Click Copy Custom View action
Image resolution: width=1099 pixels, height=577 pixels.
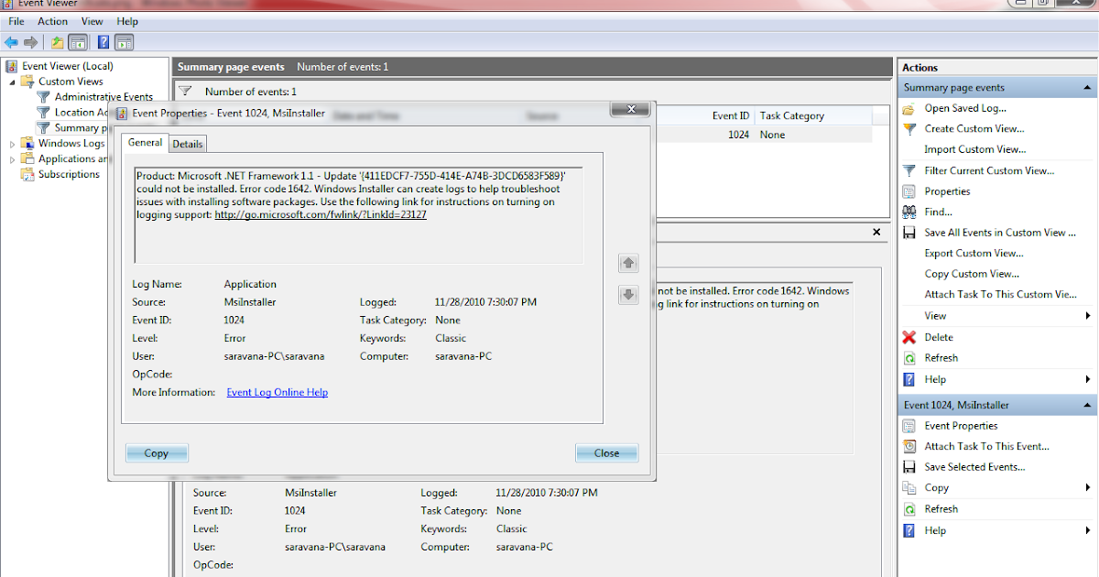point(972,274)
